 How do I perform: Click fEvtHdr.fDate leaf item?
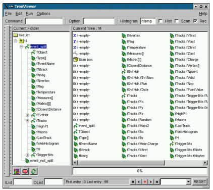click(x=135, y=90)
